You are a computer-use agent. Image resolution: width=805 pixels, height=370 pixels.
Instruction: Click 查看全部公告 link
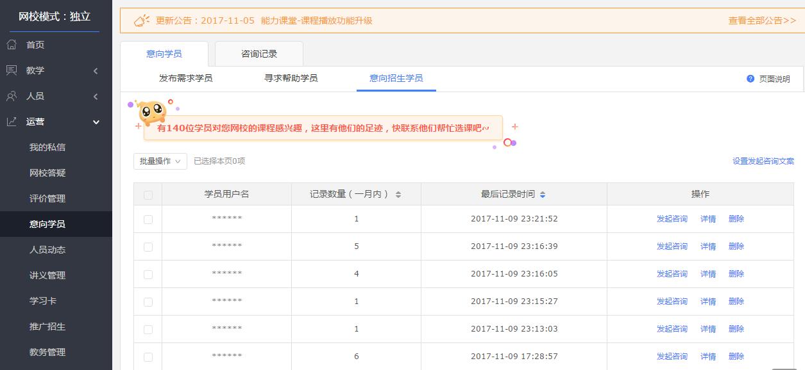762,20
